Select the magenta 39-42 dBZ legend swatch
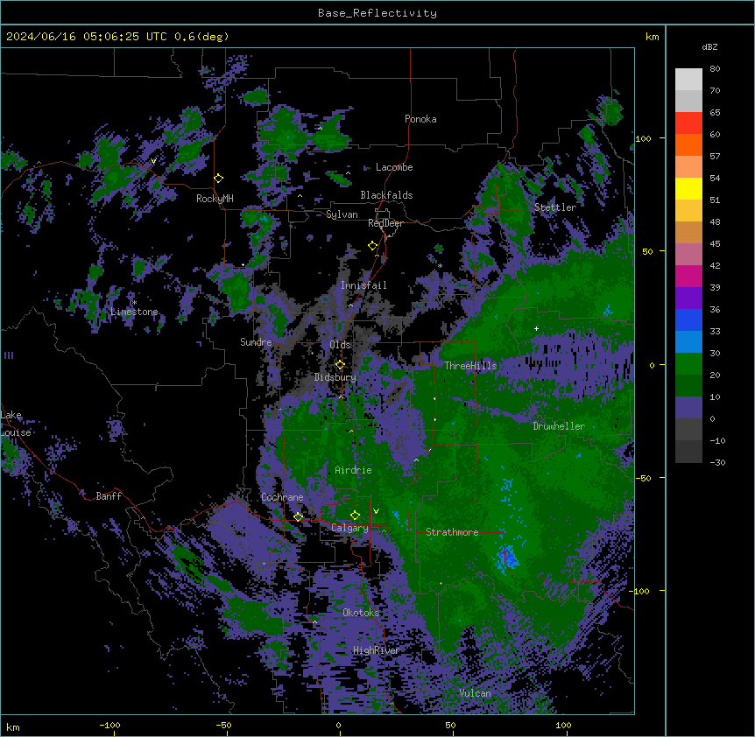755x737 pixels. coord(688,276)
